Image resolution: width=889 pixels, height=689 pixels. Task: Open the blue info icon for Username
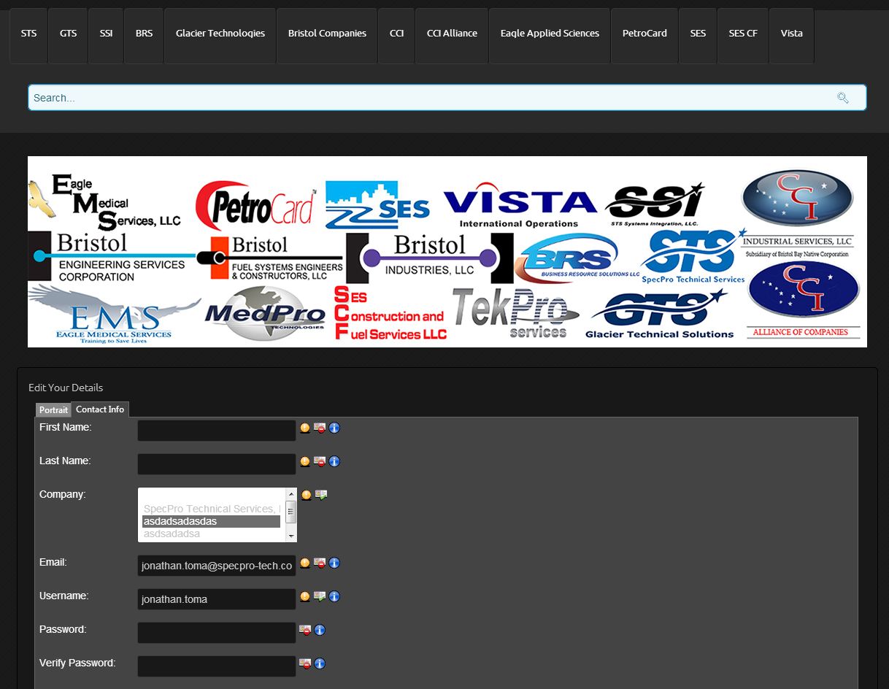[334, 596]
